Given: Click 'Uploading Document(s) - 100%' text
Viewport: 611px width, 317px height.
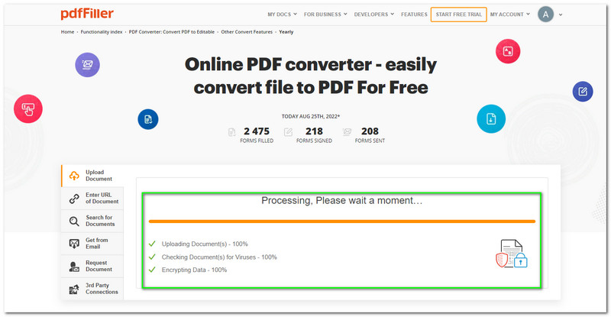Looking at the screenshot, I should pos(205,244).
